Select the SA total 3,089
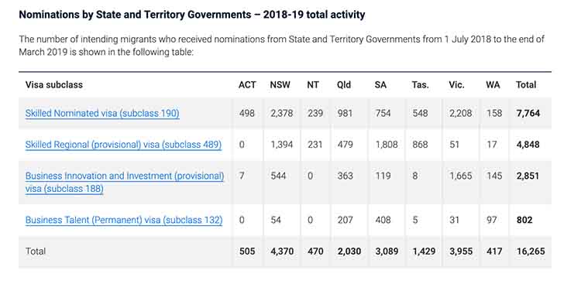 387,251
